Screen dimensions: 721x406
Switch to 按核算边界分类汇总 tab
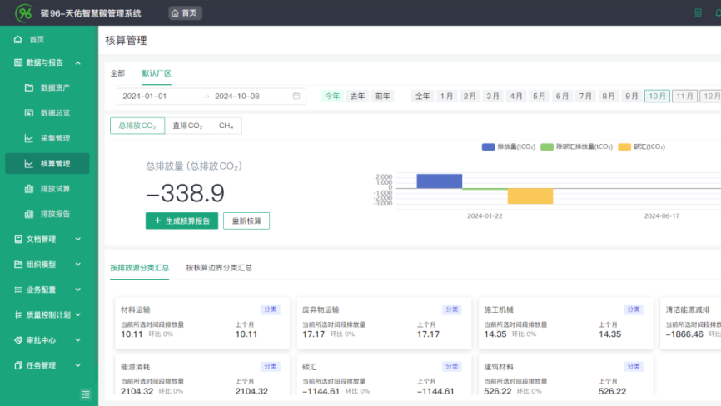point(219,268)
